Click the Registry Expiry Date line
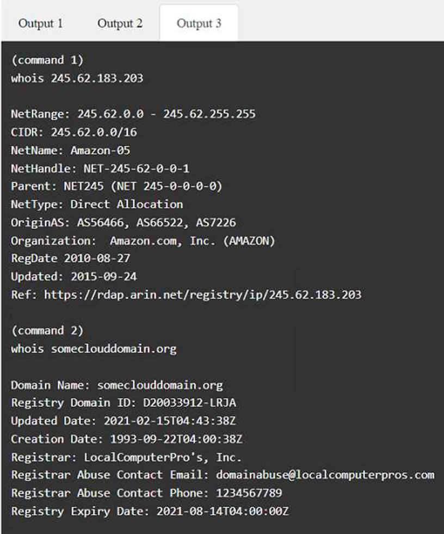 pyautogui.click(x=150, y=511)
